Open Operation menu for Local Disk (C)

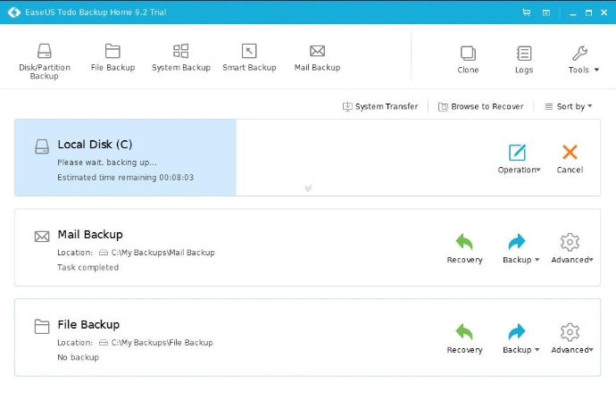519,159
